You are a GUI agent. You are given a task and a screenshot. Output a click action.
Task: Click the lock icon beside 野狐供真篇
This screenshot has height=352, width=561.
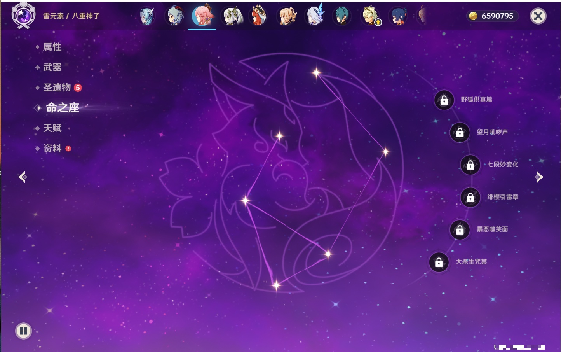[444, 100]
